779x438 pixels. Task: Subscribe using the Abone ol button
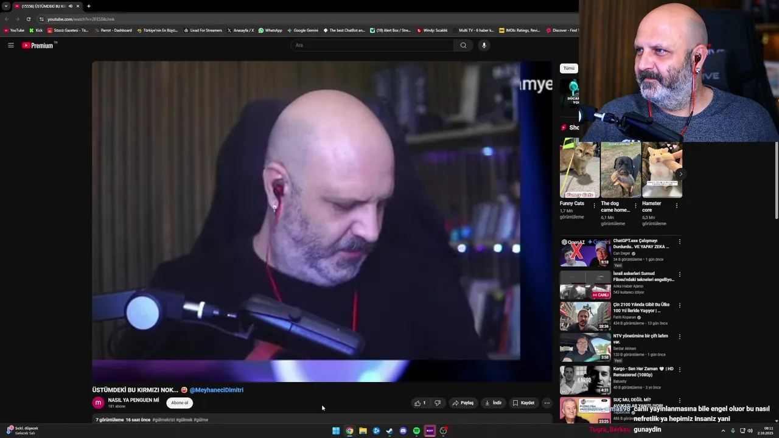[x=180, y=403]
